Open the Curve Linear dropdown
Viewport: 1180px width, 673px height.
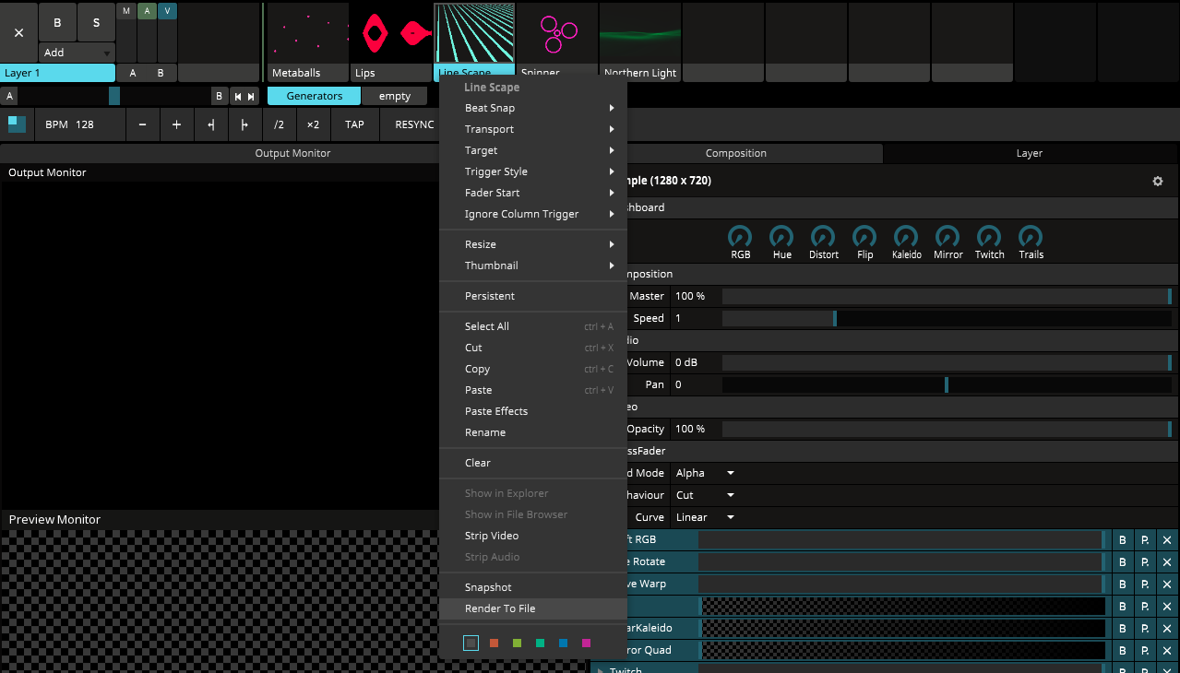(705, 517)
